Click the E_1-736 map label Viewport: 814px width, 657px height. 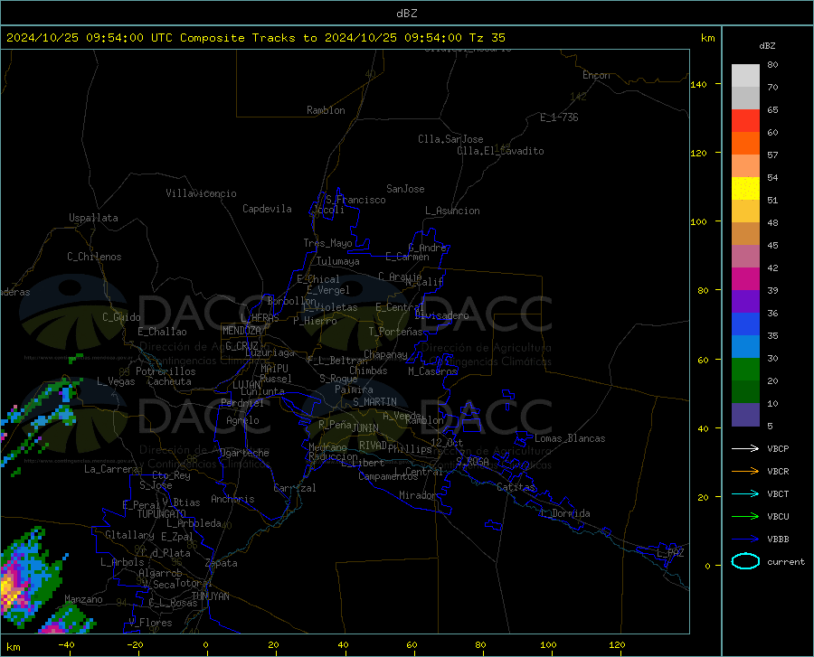pyautogui.click(x=559, y=117)
